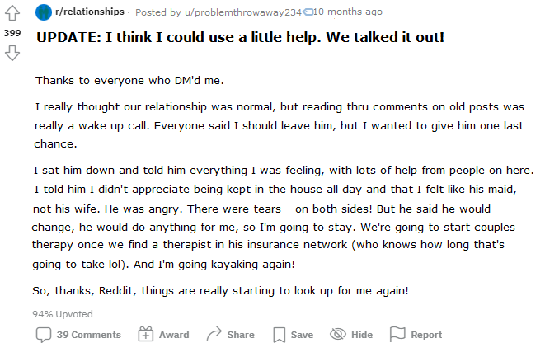Image resolution: width=545 pixels, height=357 pixels.
Task: Click the small flair icon after username
Action: click(308, 12)
